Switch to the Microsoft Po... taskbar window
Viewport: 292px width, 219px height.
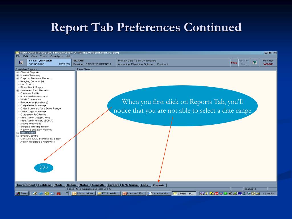(134, 194)
